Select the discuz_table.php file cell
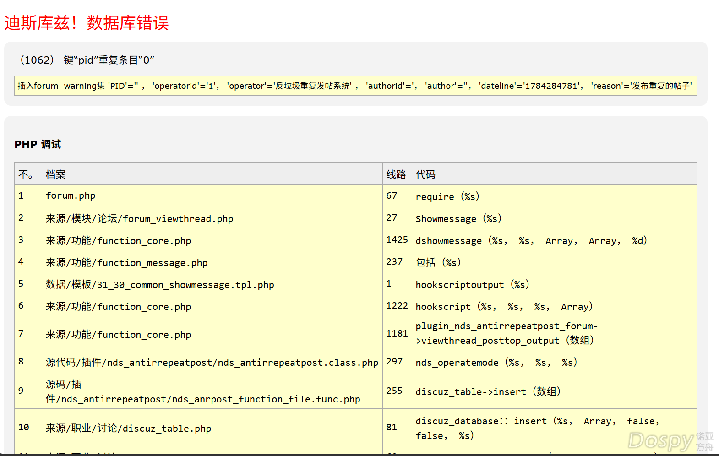 point(212,427)
